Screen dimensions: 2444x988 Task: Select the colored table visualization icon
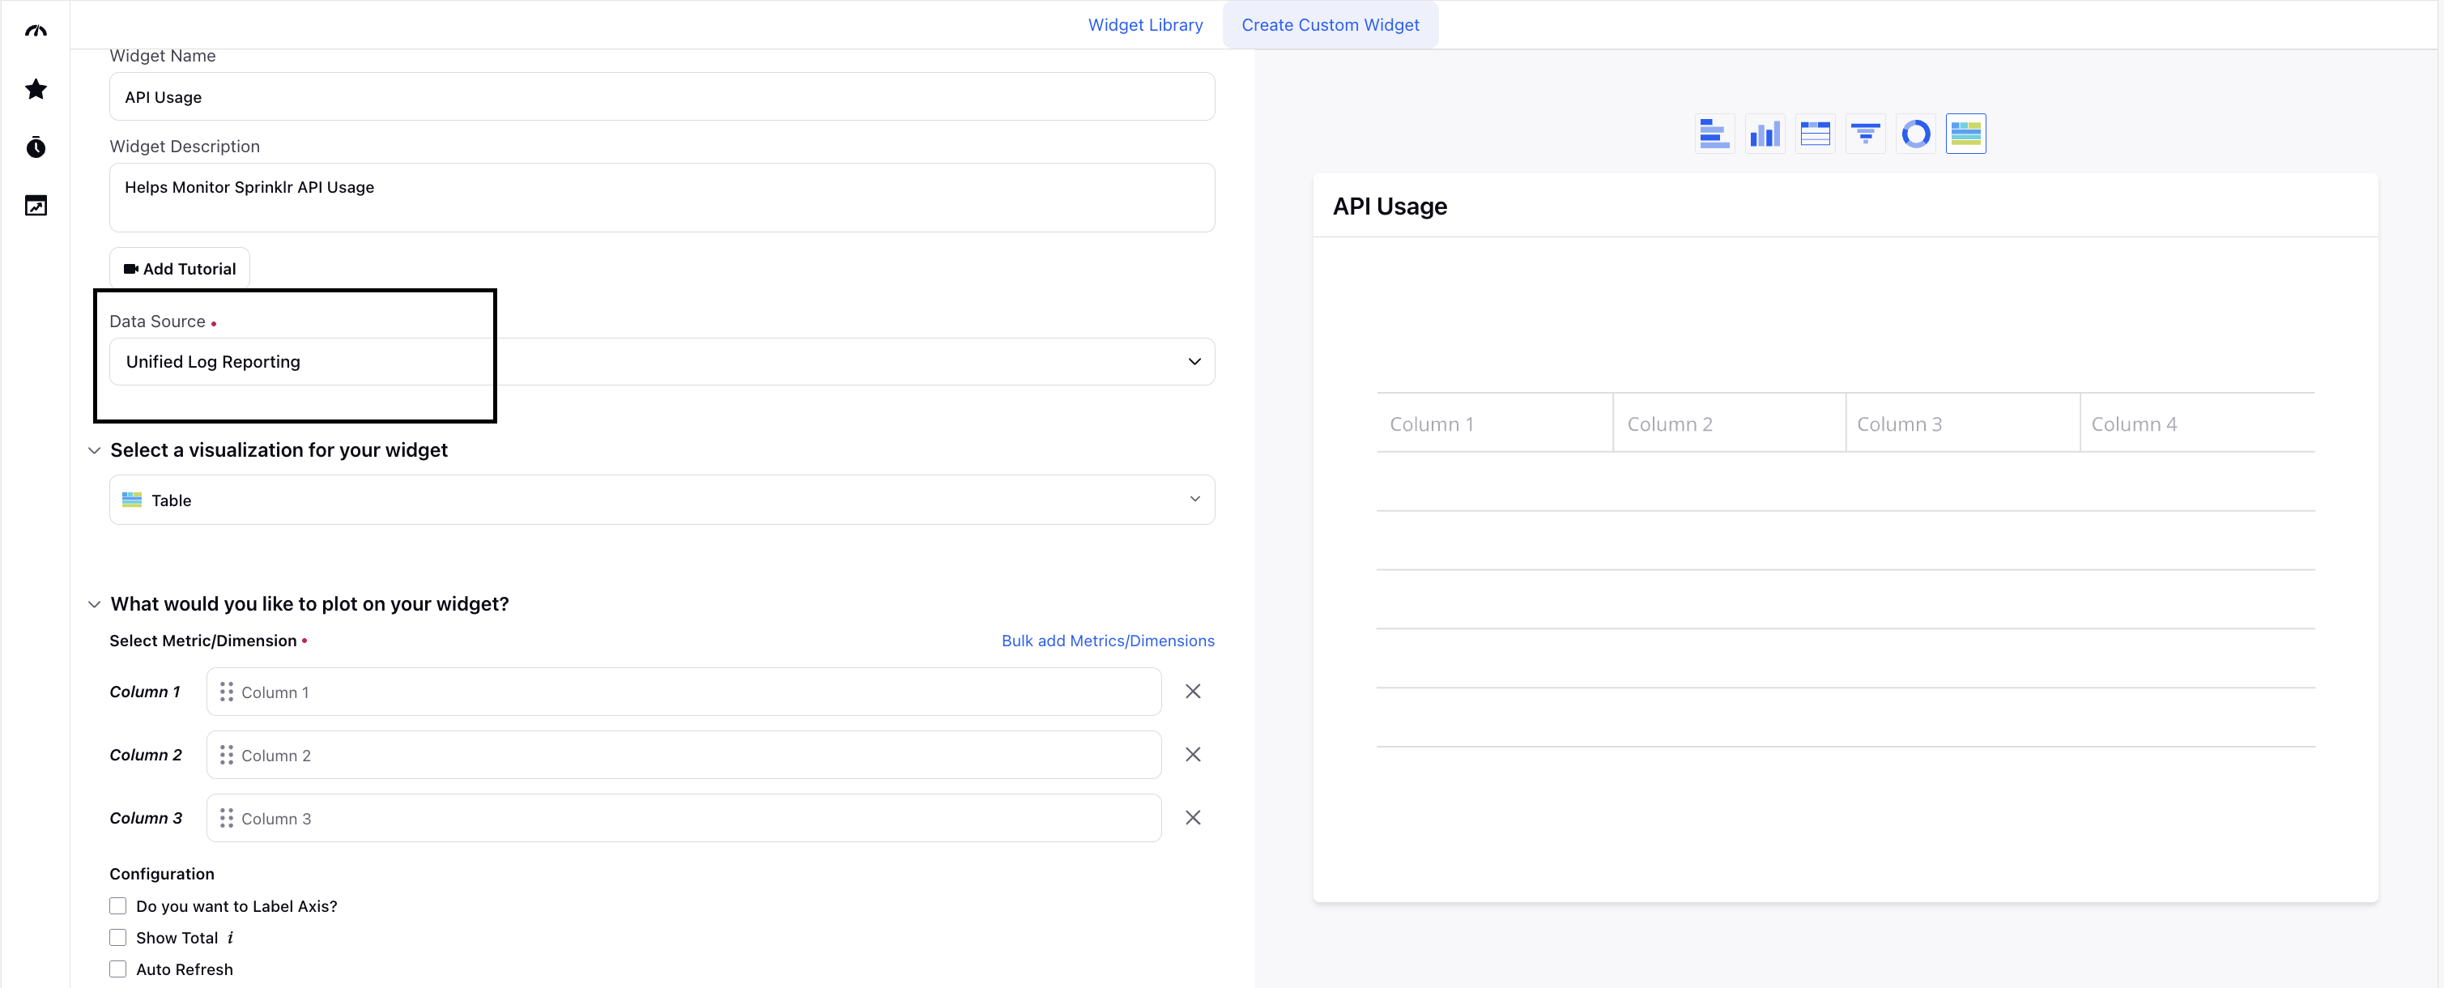(1966, 134)
